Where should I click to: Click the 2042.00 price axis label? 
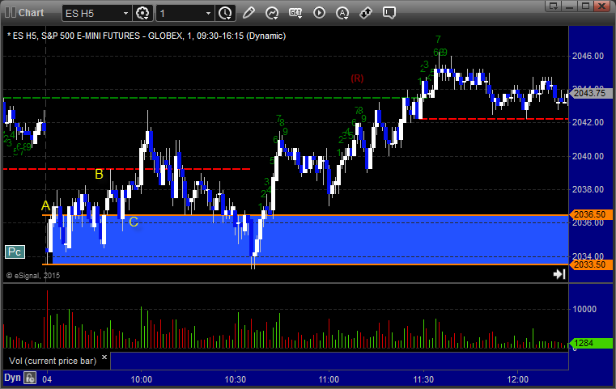point(588,122)
